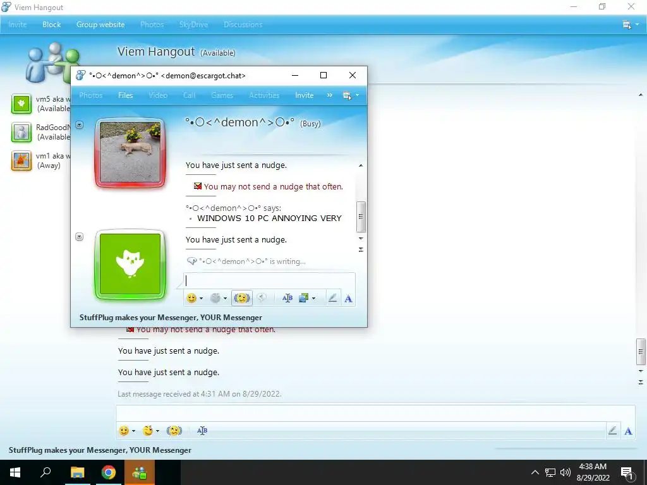Click StuffPlug banner in Viem Hangout window

coord(100,450)
